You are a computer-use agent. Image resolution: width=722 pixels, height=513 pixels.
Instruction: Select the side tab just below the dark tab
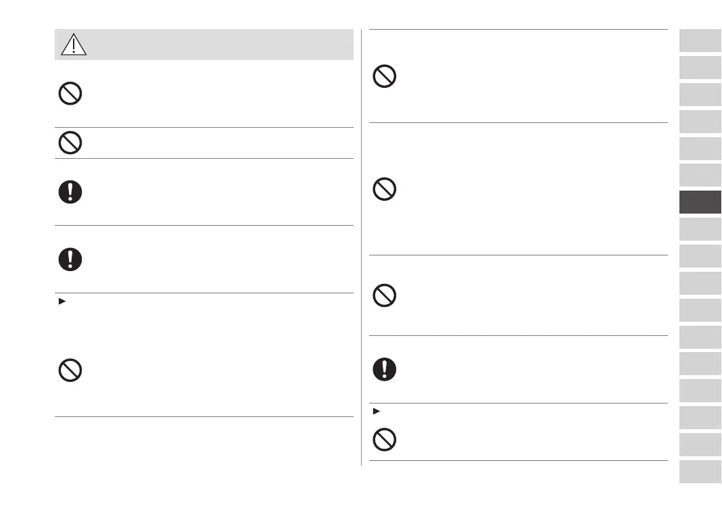[x=700, y=229]
